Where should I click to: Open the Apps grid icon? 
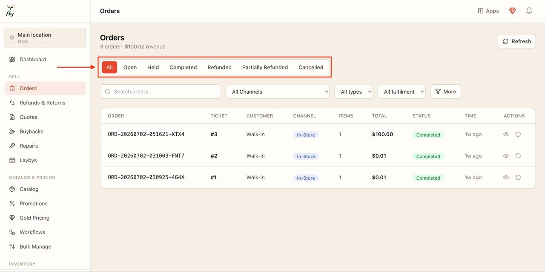481,11
